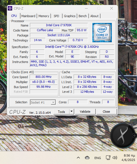Click the Level 3 value 12 MBytes

coord(87,92)
